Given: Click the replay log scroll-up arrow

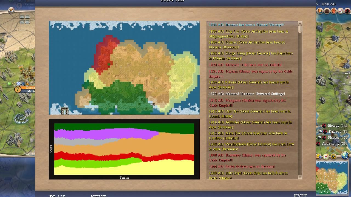Looking at the screenshot, I should tap(300, 23).
